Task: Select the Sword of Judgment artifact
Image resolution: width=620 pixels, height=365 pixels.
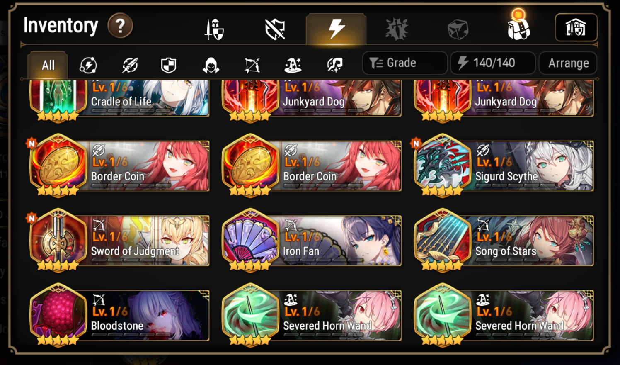Action: click(x=119, y=240)
